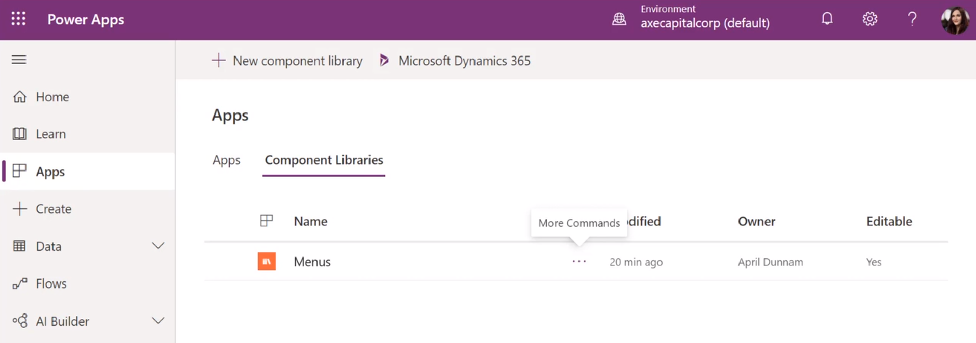Click the Data table icon
This screenshot has width=976, height=343.
[19, 246]
